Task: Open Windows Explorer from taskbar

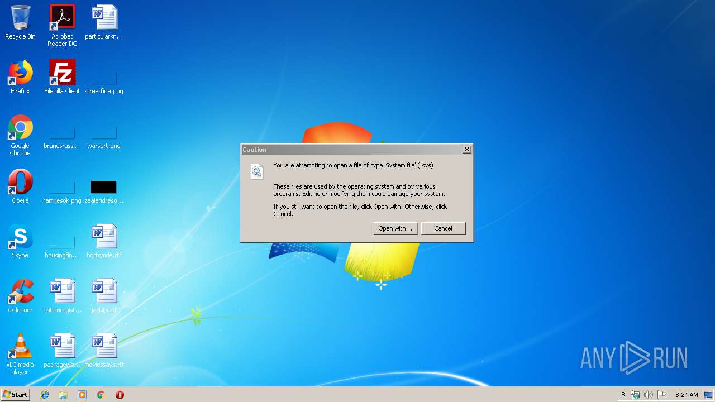Action: [63, 395]
